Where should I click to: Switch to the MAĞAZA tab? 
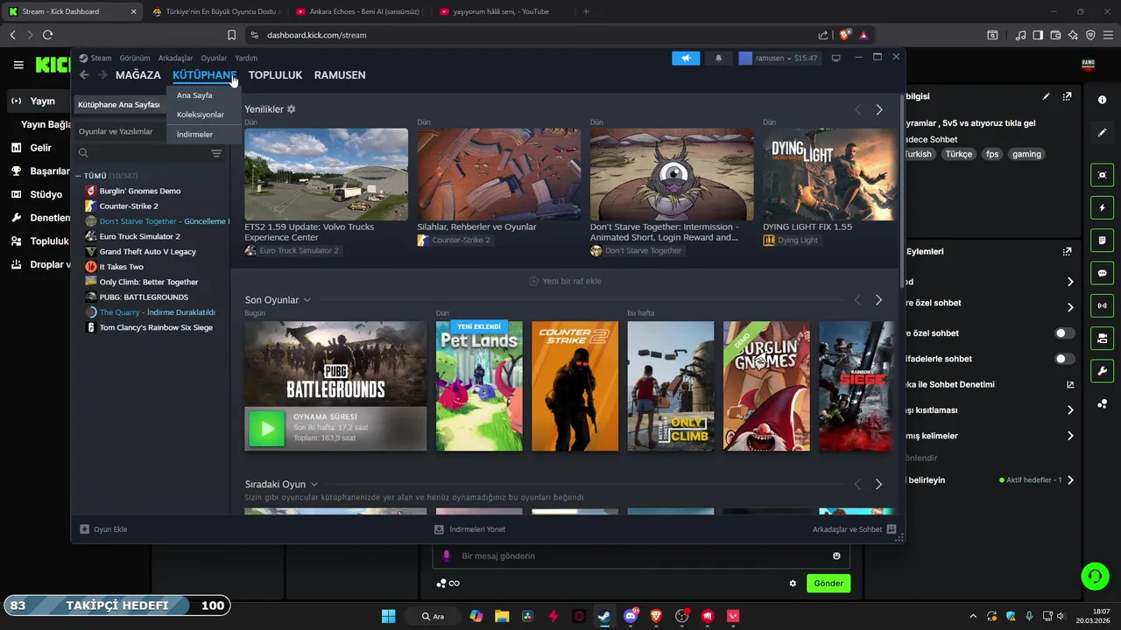tap(138, 75)
